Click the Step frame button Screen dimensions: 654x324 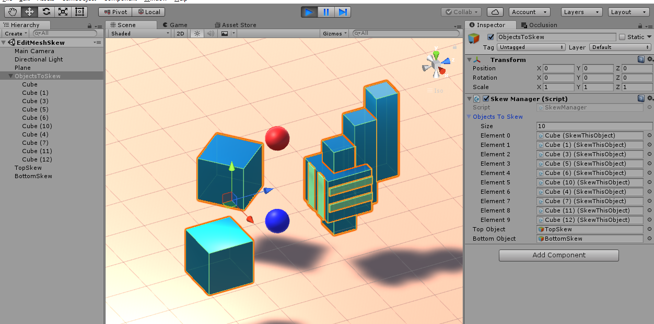[x=342, y=12]
